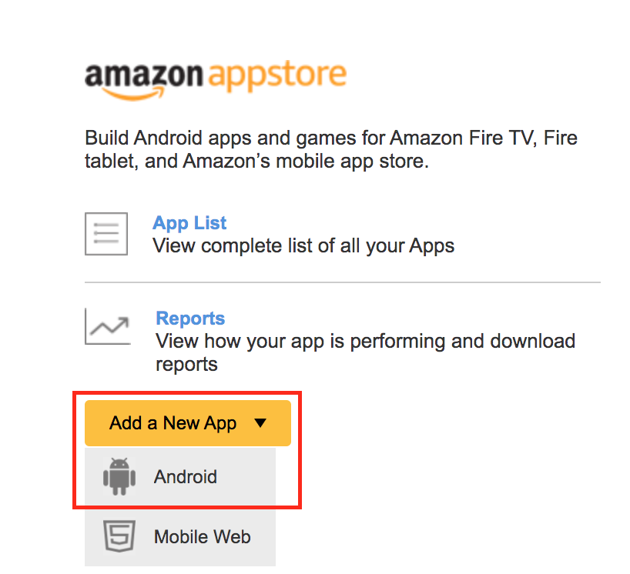
Task: Select Android from the dropdown menu
Action: (186, 477)
